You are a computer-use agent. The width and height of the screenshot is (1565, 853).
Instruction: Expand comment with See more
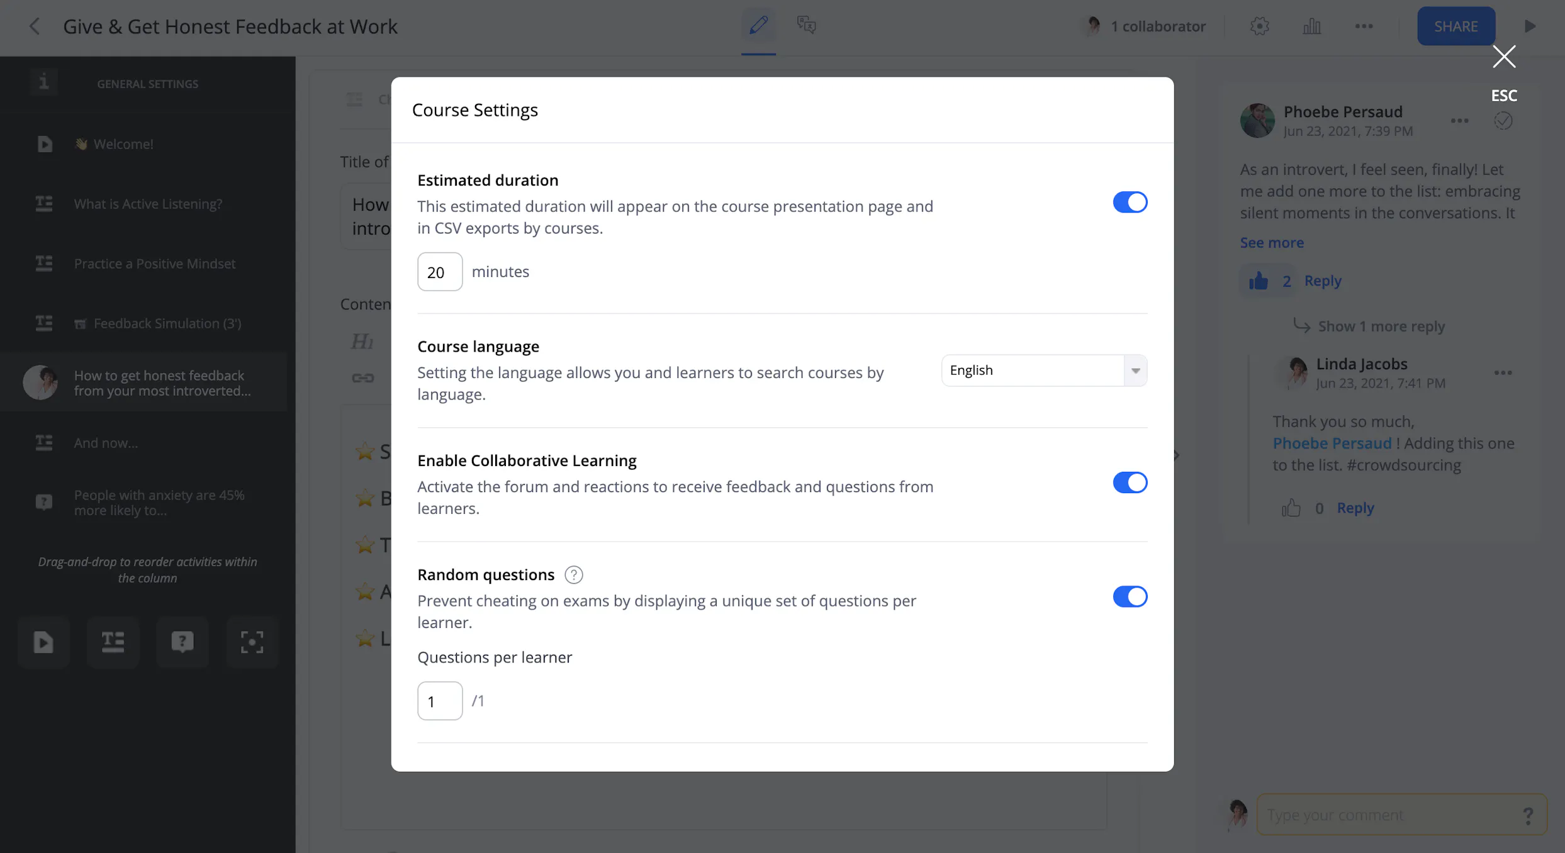click(x=1271, y=243)
